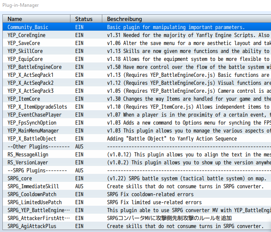Select the YEP_X_ActSeqPack2 plugin
271x232 pixels.
[137, 83]
